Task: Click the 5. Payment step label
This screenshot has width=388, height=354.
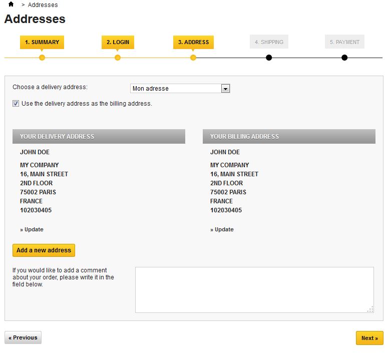Action: click(345, 42)
